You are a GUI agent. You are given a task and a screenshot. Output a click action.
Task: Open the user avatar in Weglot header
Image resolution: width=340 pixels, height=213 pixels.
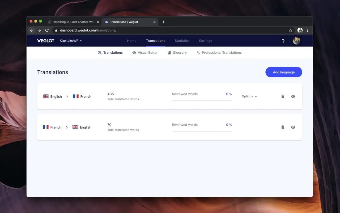coord(296,41)
